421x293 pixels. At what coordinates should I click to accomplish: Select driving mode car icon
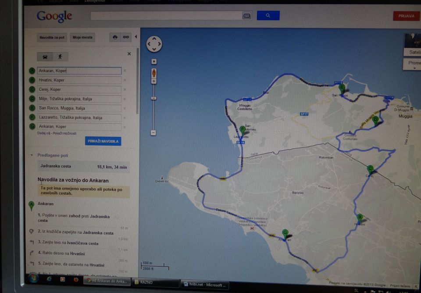[45, 57]
